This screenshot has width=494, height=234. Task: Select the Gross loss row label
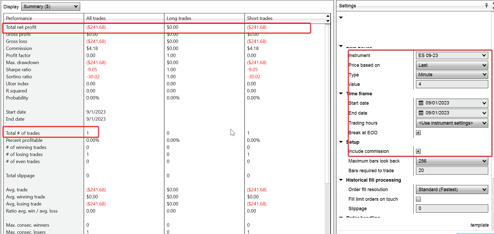click(16, 41)
